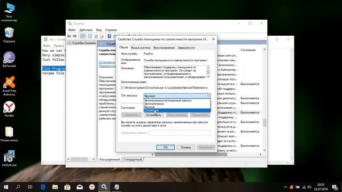Switch to the Общие tab
The width and height of the screenshot is (342, 192).
coord(123,47)
